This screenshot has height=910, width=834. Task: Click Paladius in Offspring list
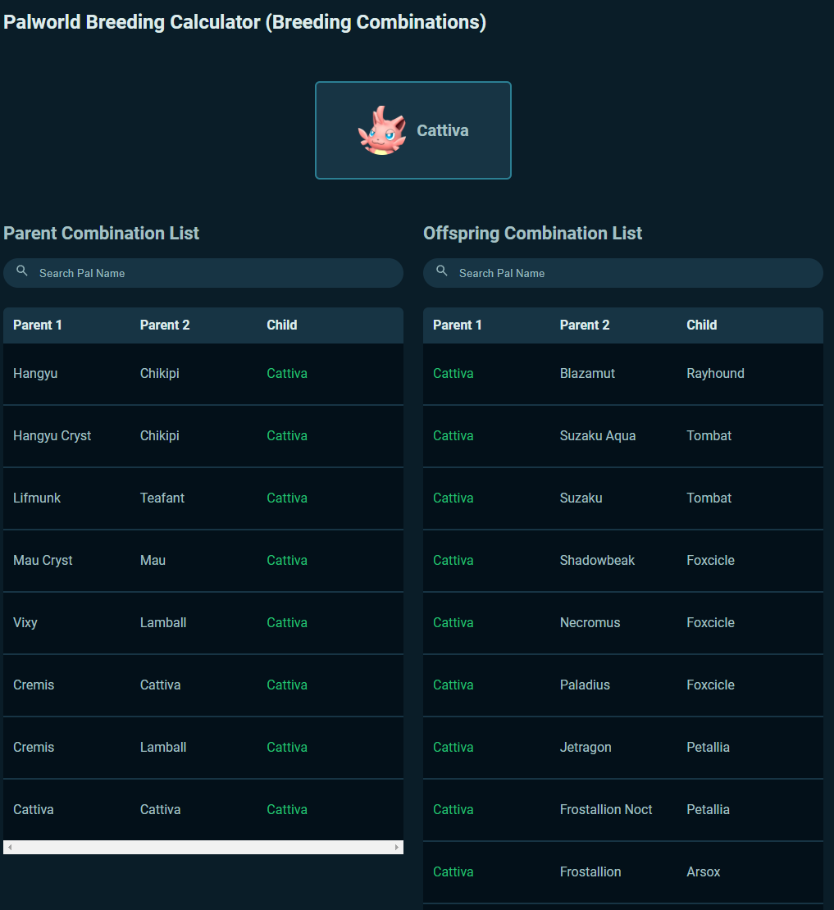(585, 685)
